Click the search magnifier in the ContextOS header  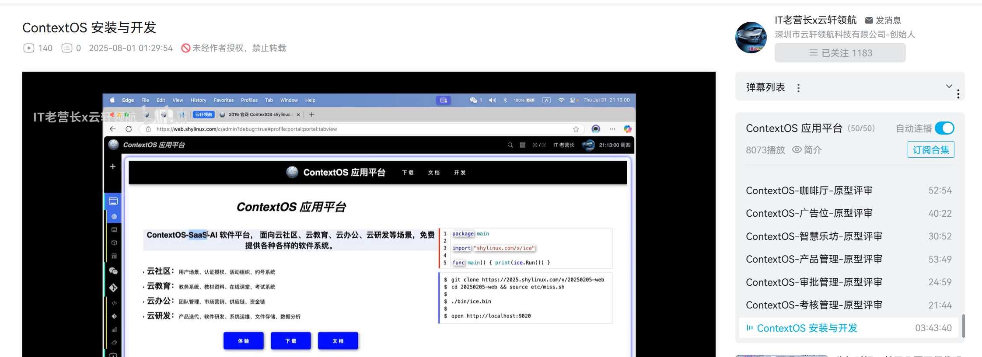click(x=510, y=145)
